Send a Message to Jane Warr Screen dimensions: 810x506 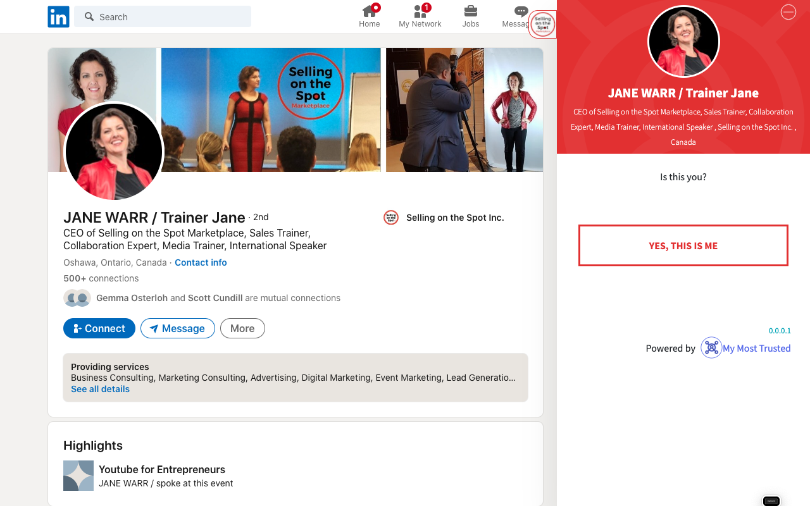pos(178,328)
